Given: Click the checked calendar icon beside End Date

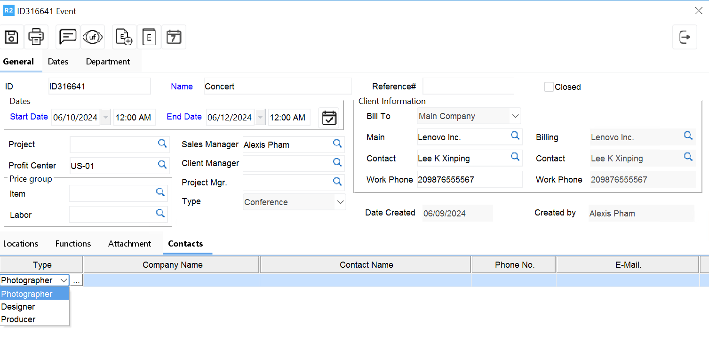Looking at the screenshot, I should click(x=328, y=118).
